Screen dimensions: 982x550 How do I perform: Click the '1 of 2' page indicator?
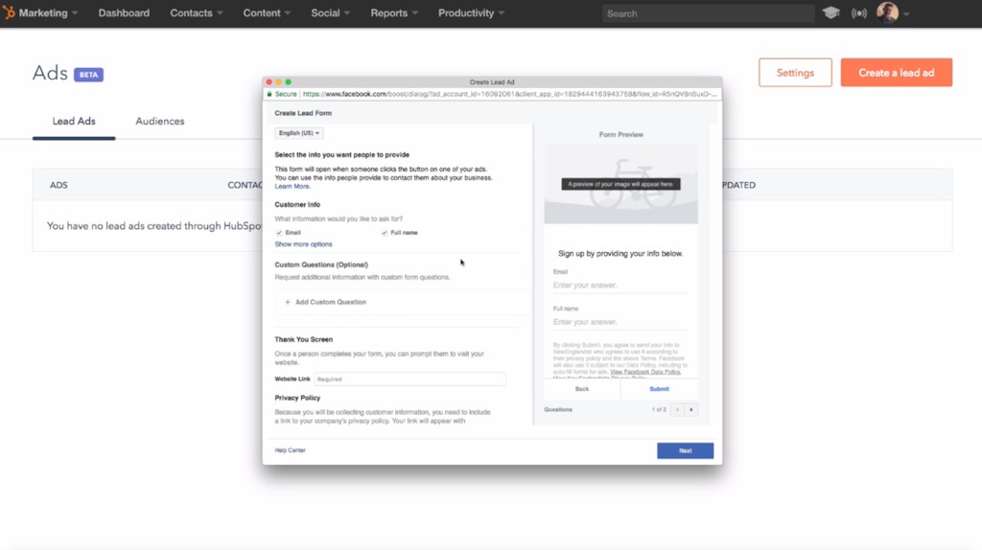click(659, 409)
